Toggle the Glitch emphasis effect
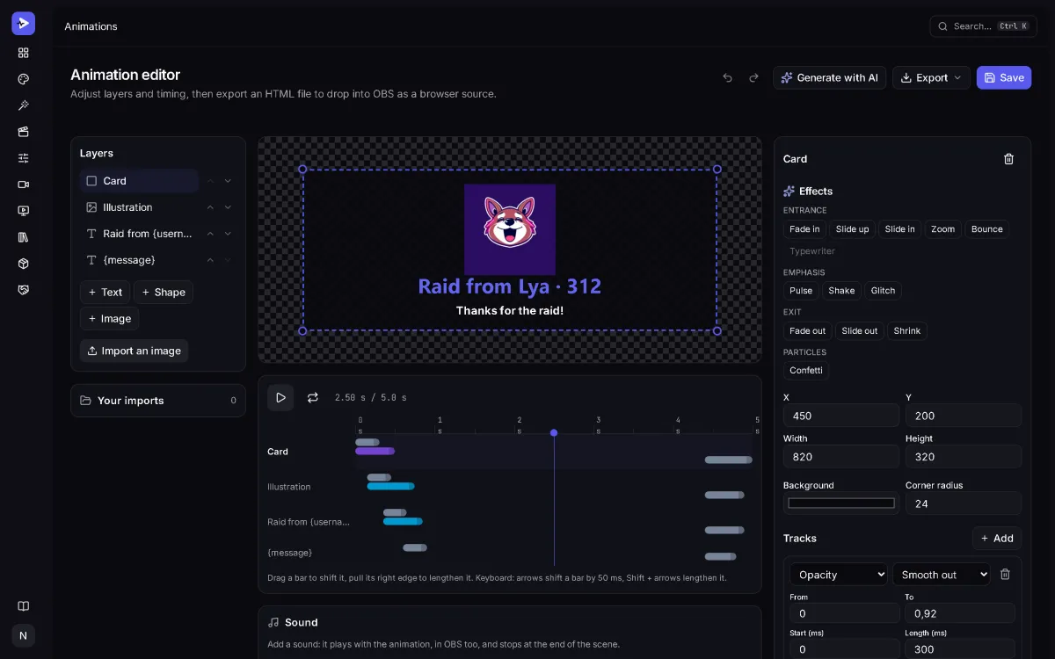Viewport: 1055px width, 659px height. (x=883, y=291)
